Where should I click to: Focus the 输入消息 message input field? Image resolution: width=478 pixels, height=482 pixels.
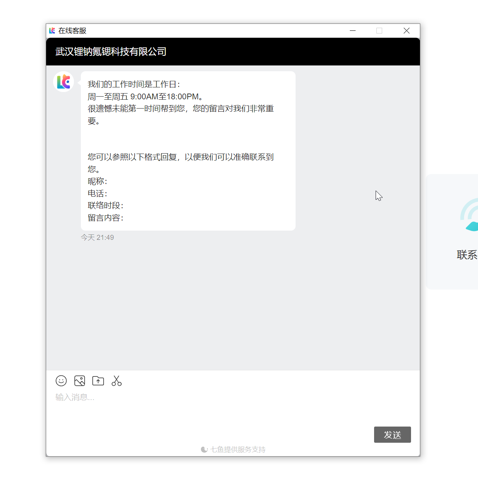pos(233,407)
